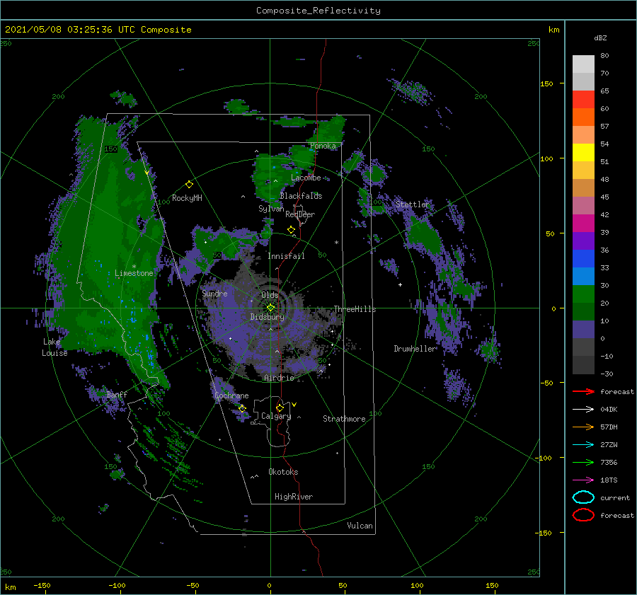Click the yellow radar site marker near Didsbury

point(270,308)
